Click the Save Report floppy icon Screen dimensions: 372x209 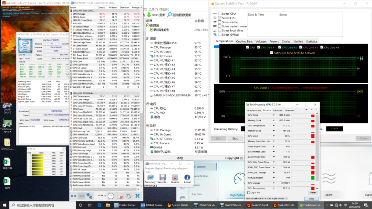[x=163, y=178]
